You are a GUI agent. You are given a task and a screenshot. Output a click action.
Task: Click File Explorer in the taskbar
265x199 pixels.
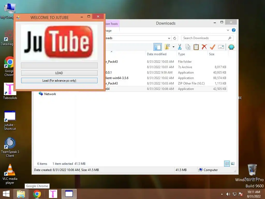[21, 194]
